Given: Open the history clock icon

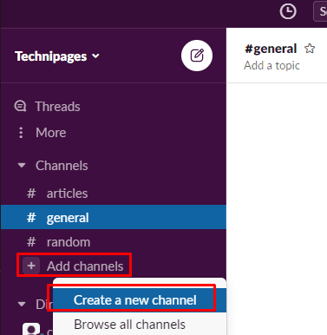Looking at the screenshot, I should tap(288, 11).
